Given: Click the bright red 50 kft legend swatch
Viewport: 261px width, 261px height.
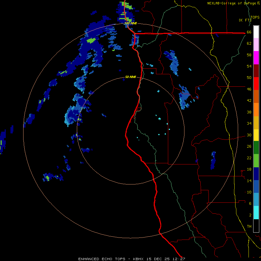Looking at the screenshot, I should click(x=256, y=84).
